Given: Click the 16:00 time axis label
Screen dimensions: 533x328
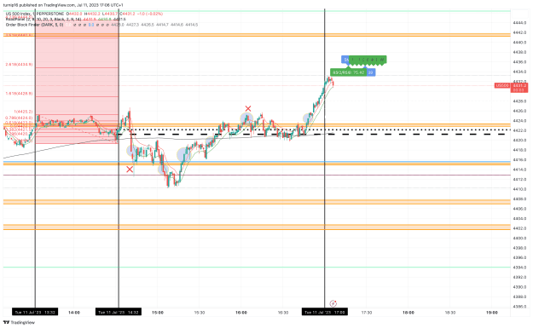Looking at the screenshot, I should click(x=241, y=313).
